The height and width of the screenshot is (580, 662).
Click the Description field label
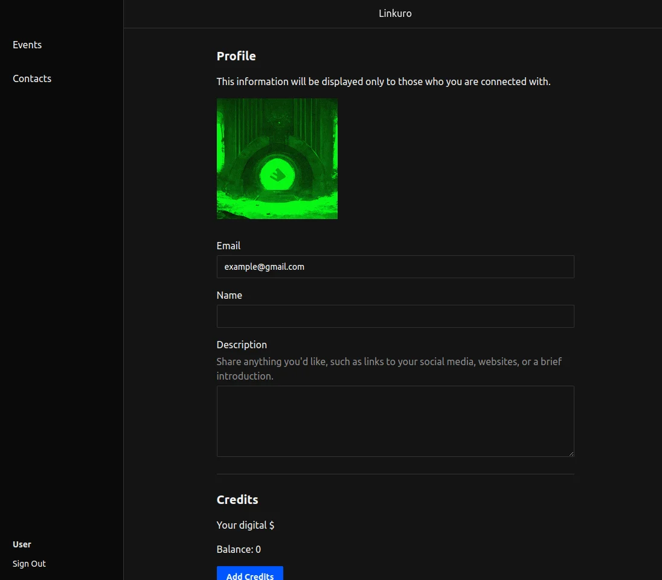tap(242, 345)
